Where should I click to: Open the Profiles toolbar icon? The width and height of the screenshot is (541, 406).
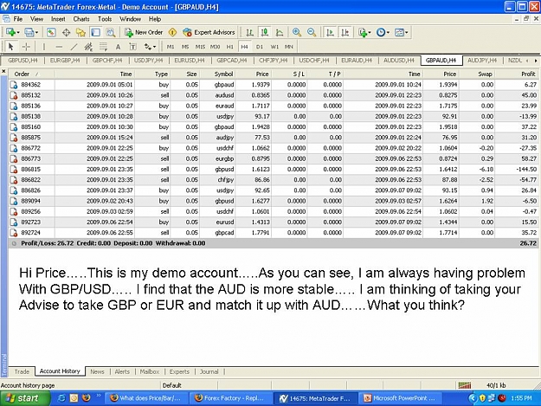(x=29, y=32)
